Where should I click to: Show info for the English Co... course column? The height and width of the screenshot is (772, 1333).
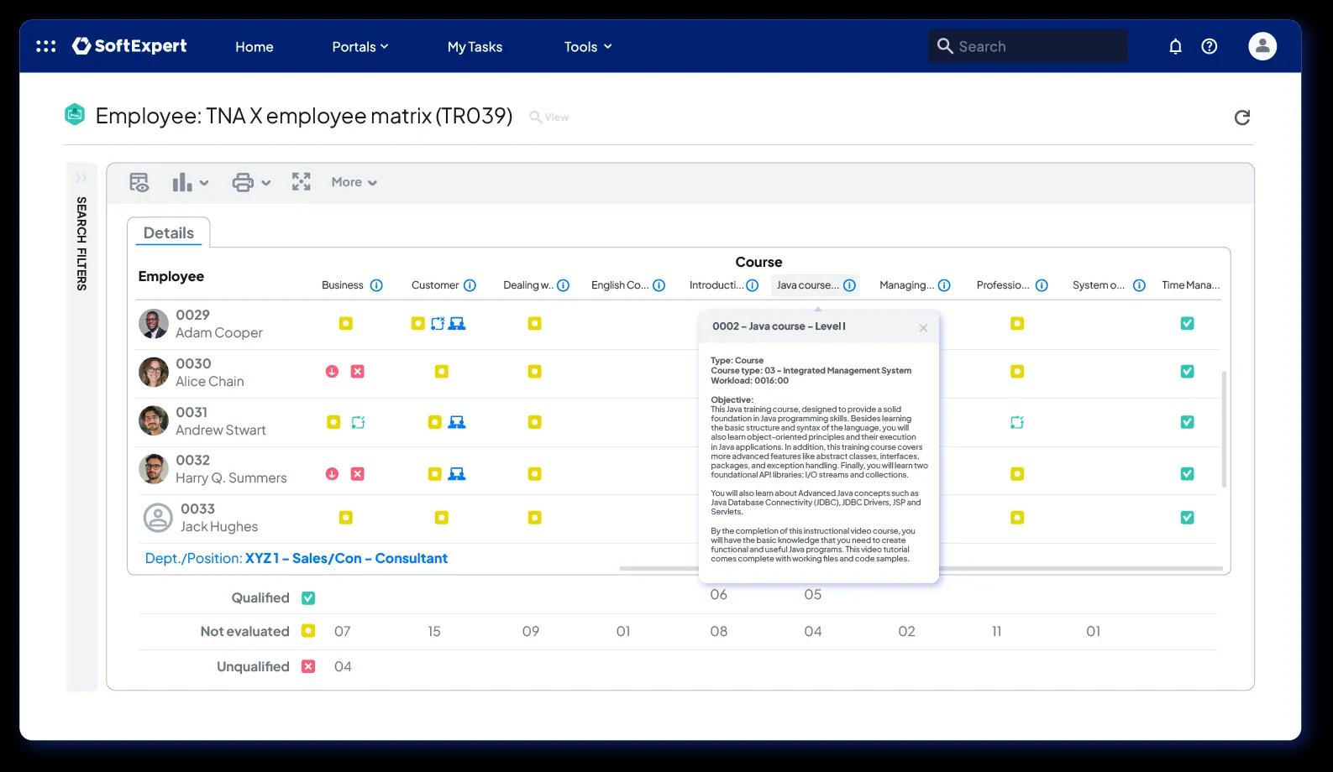pos(659,285)
